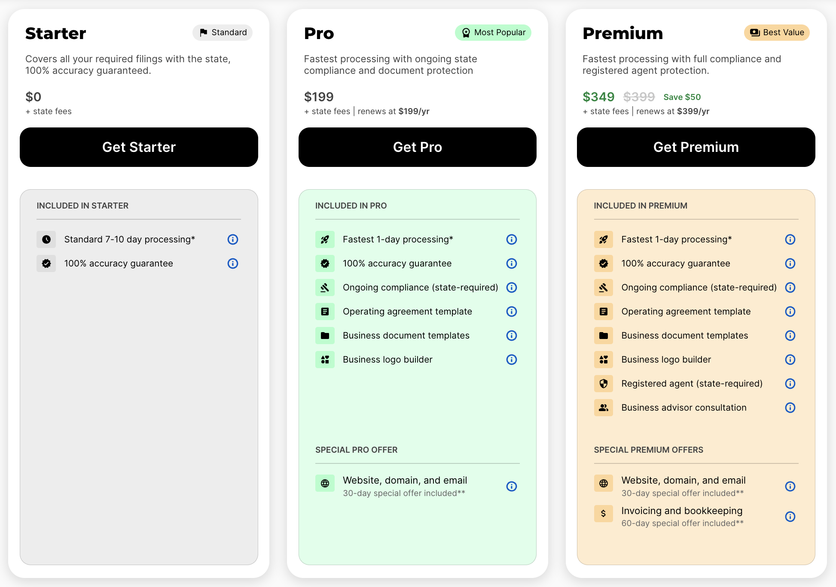This screenshot has width=836, height=587.
Task: Open info tooltip for Business advisor consultation
Action: click(x=790, y=408)
